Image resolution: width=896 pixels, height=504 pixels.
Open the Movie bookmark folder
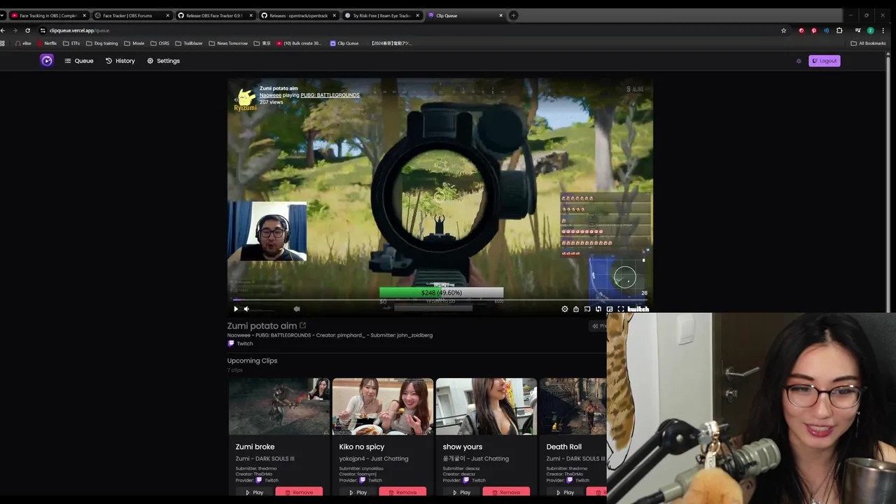(x=134, y=43)
